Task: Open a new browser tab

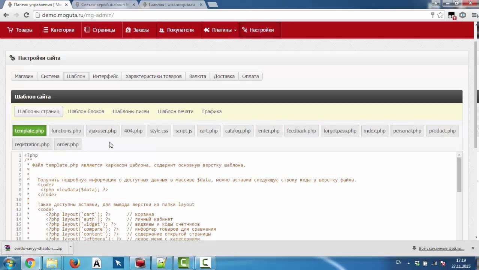Action: click(213, 5)
